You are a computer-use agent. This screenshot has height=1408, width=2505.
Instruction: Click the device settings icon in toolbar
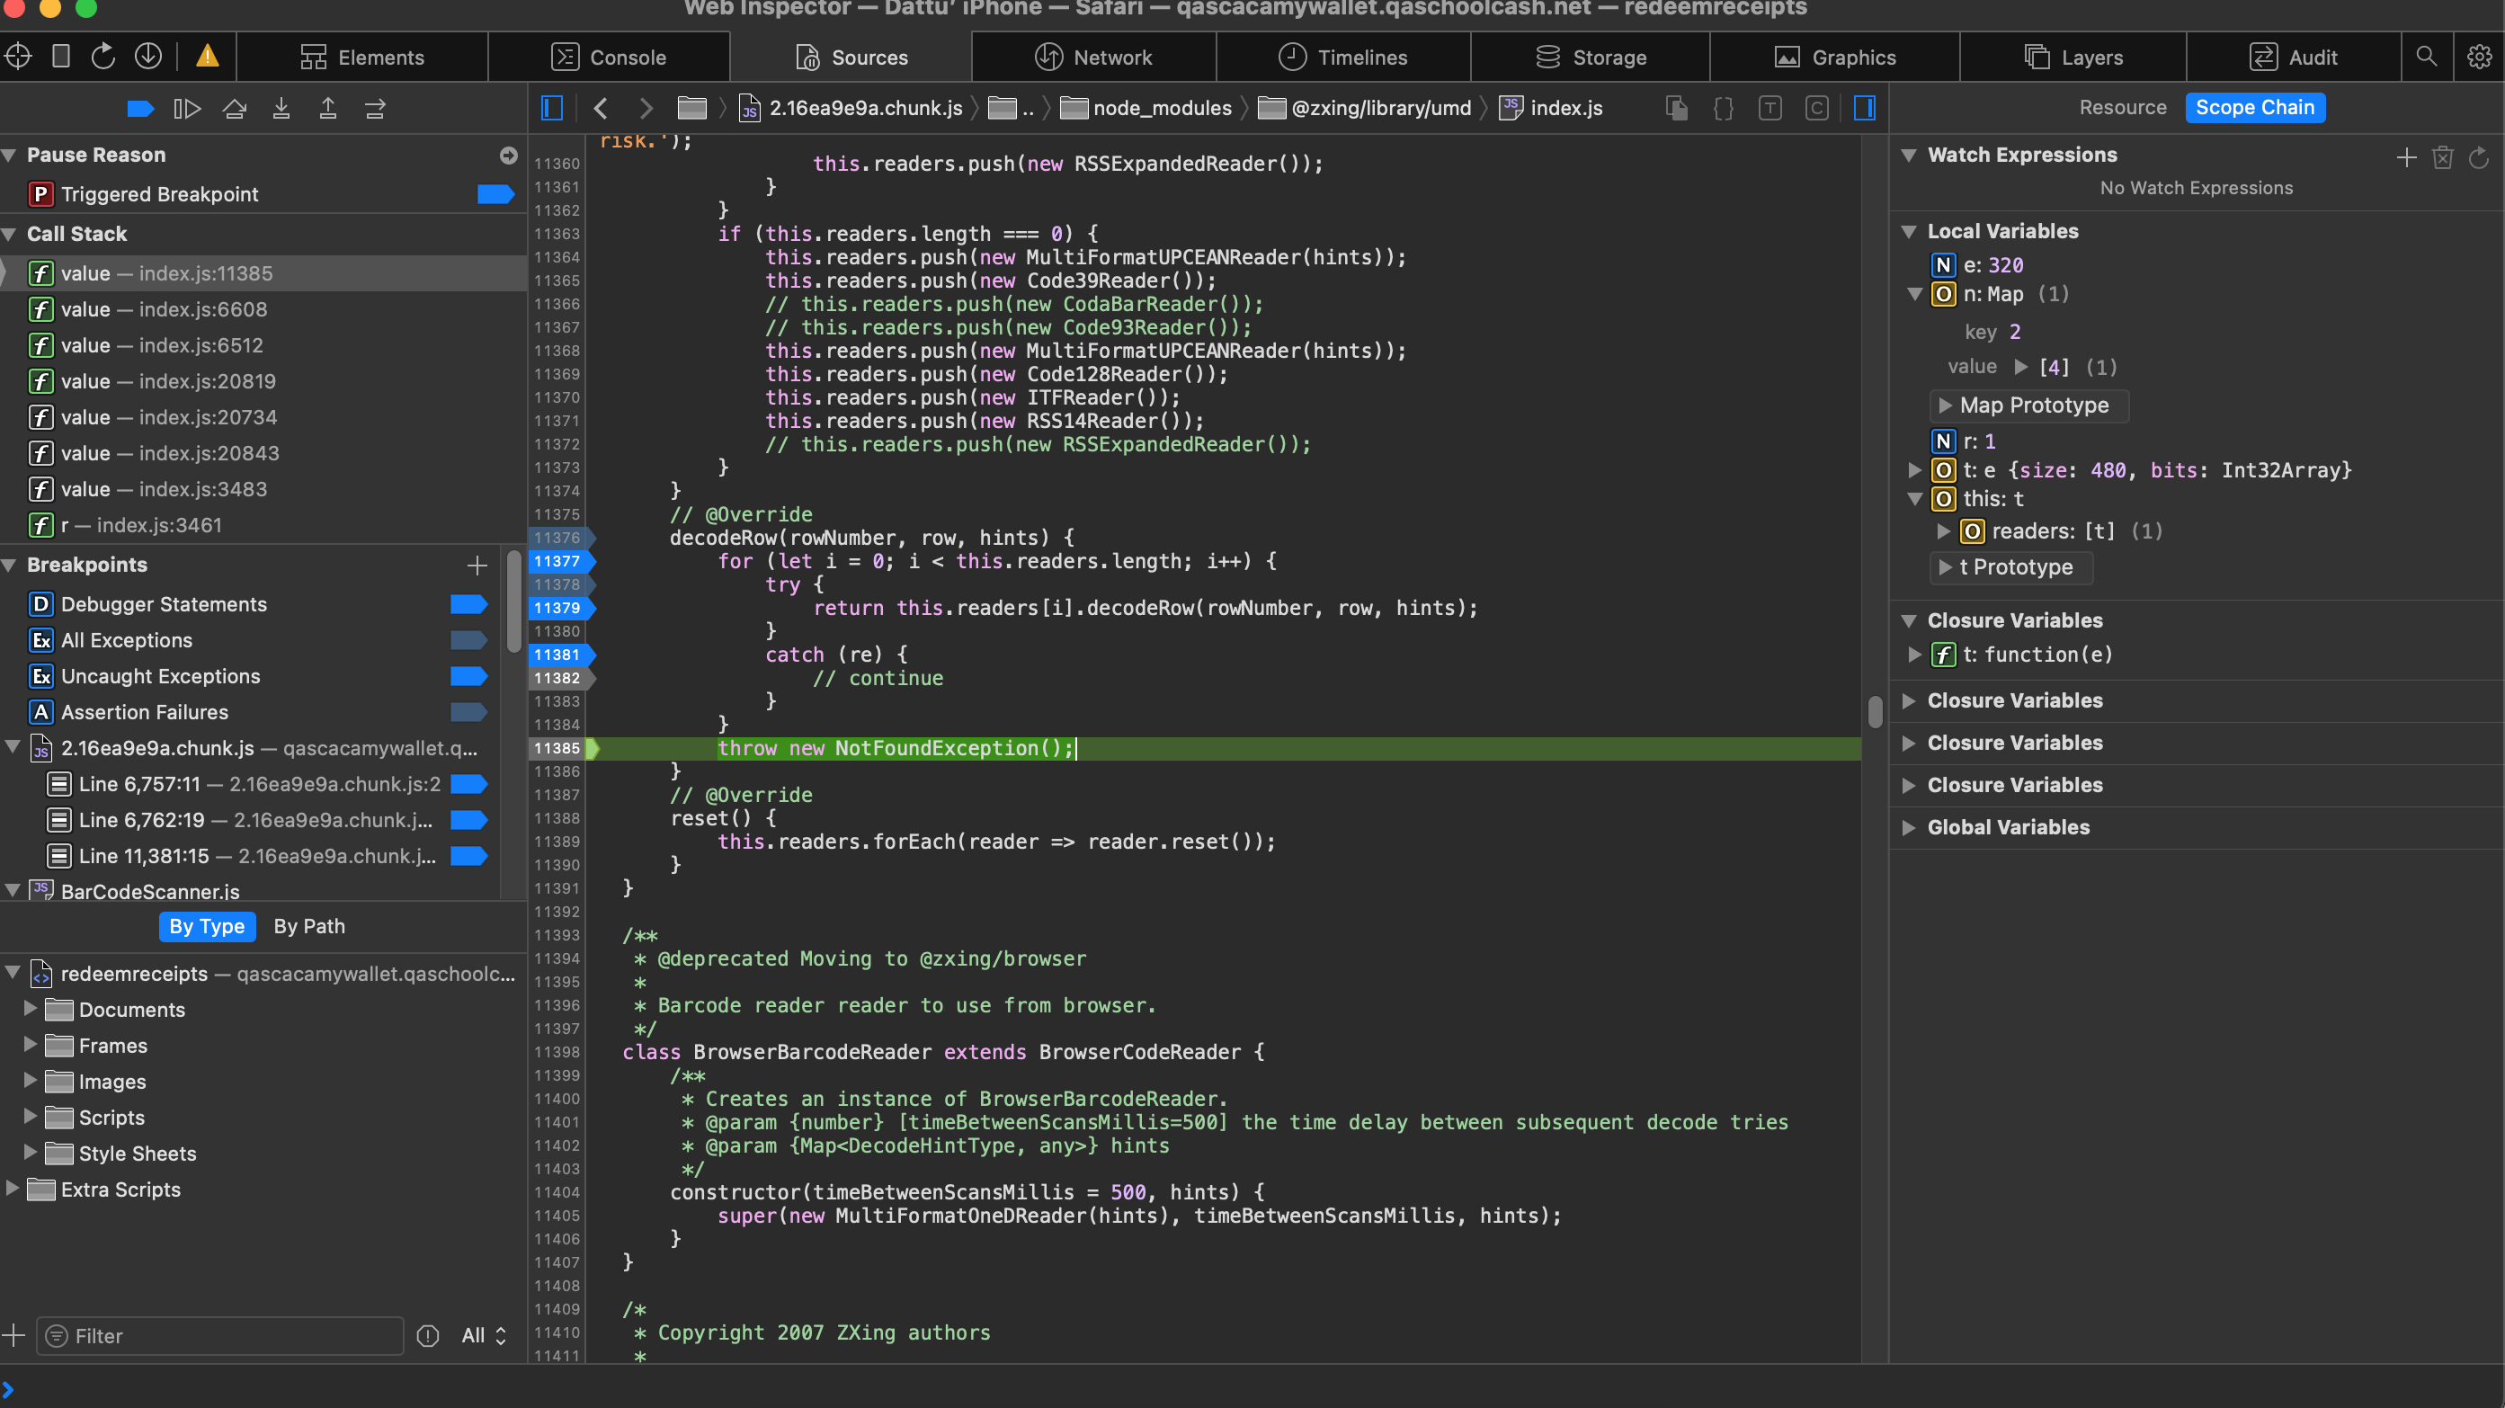(60, 58)
